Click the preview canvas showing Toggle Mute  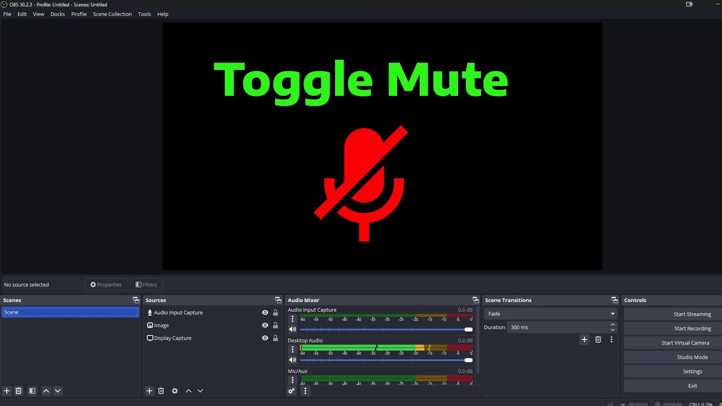click(x=382, y=147)
